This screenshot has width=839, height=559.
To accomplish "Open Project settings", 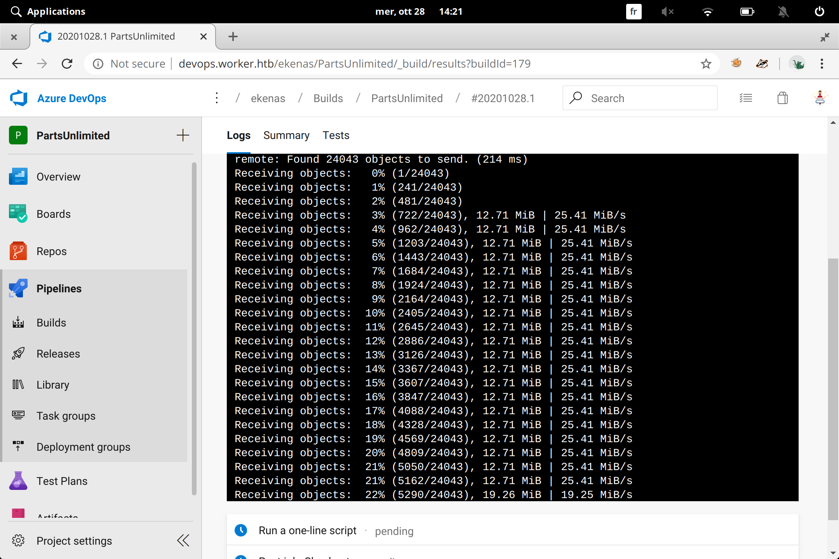I will click(x=74, y=541).
